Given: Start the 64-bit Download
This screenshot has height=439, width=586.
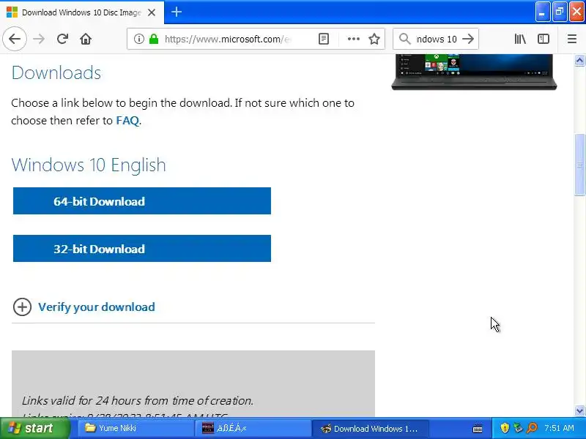Looking at the screenshot, I should [x=142, y=201].
